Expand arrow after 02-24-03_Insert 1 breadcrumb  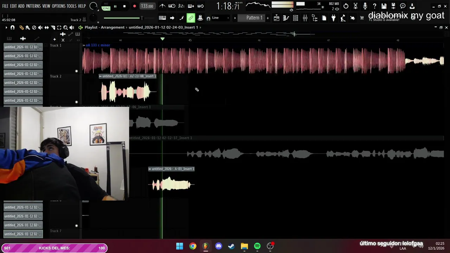point(200,27)
